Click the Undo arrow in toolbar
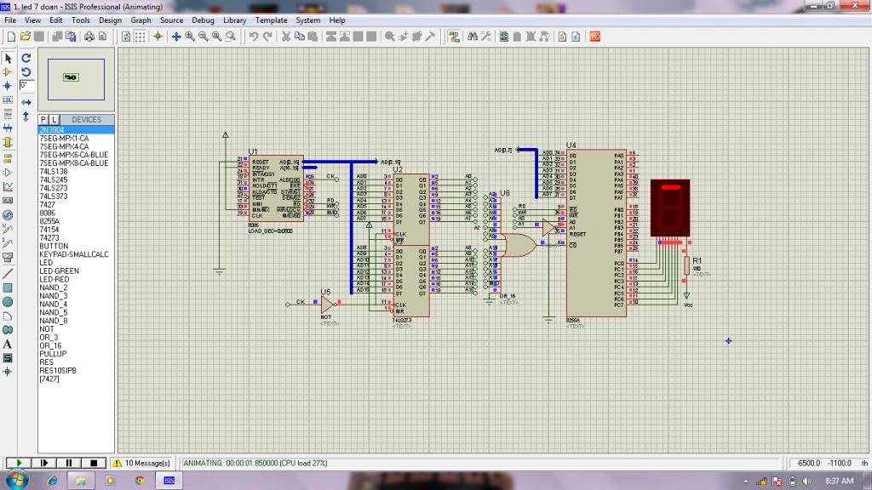This screenshot has height=490, width=872. coord(254,37)
